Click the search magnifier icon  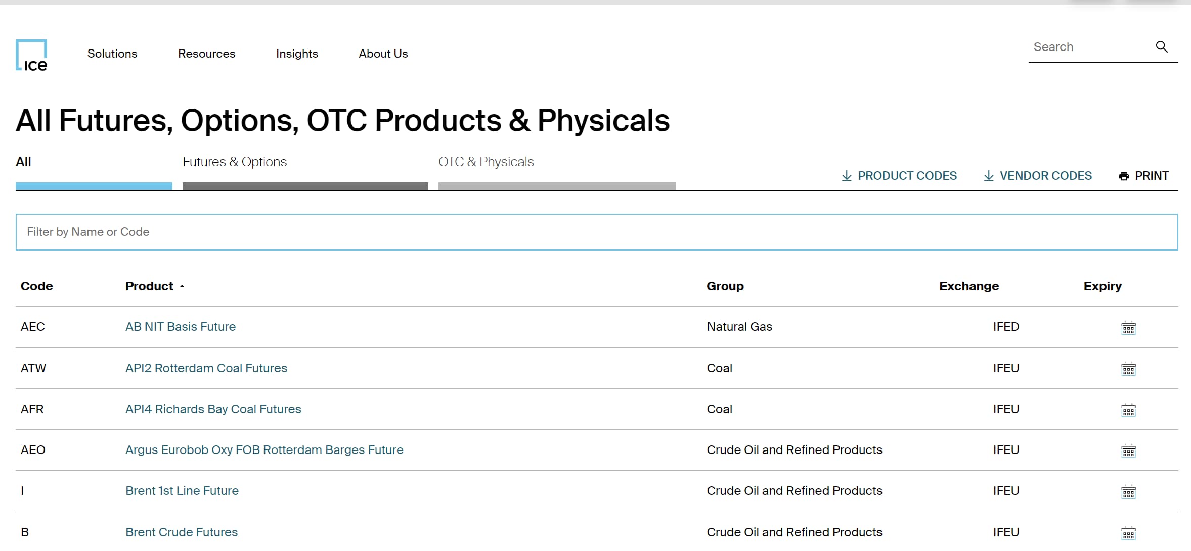(x=1162, y=47)
